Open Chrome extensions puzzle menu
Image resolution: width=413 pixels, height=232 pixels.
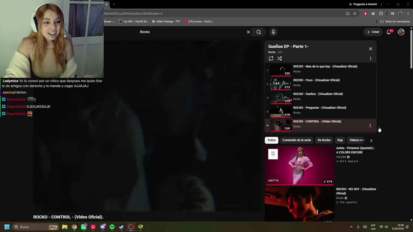tap(381, 14)
